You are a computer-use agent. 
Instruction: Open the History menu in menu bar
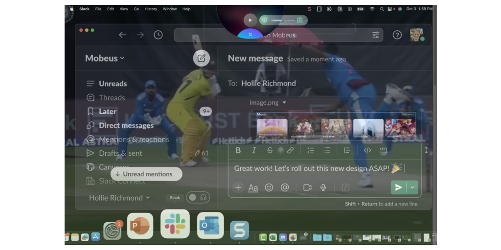[151, 9]
